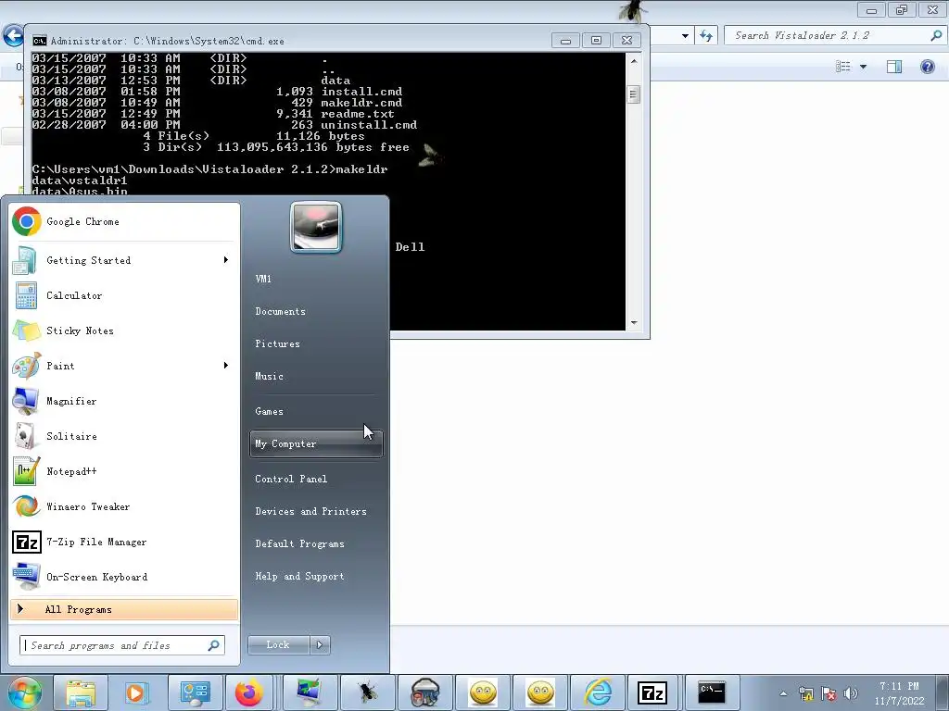Image resolution: width=949 pixels, height=711 pixels.
Task: Click cmd.exe title bar icon
Action: point(40,41)
